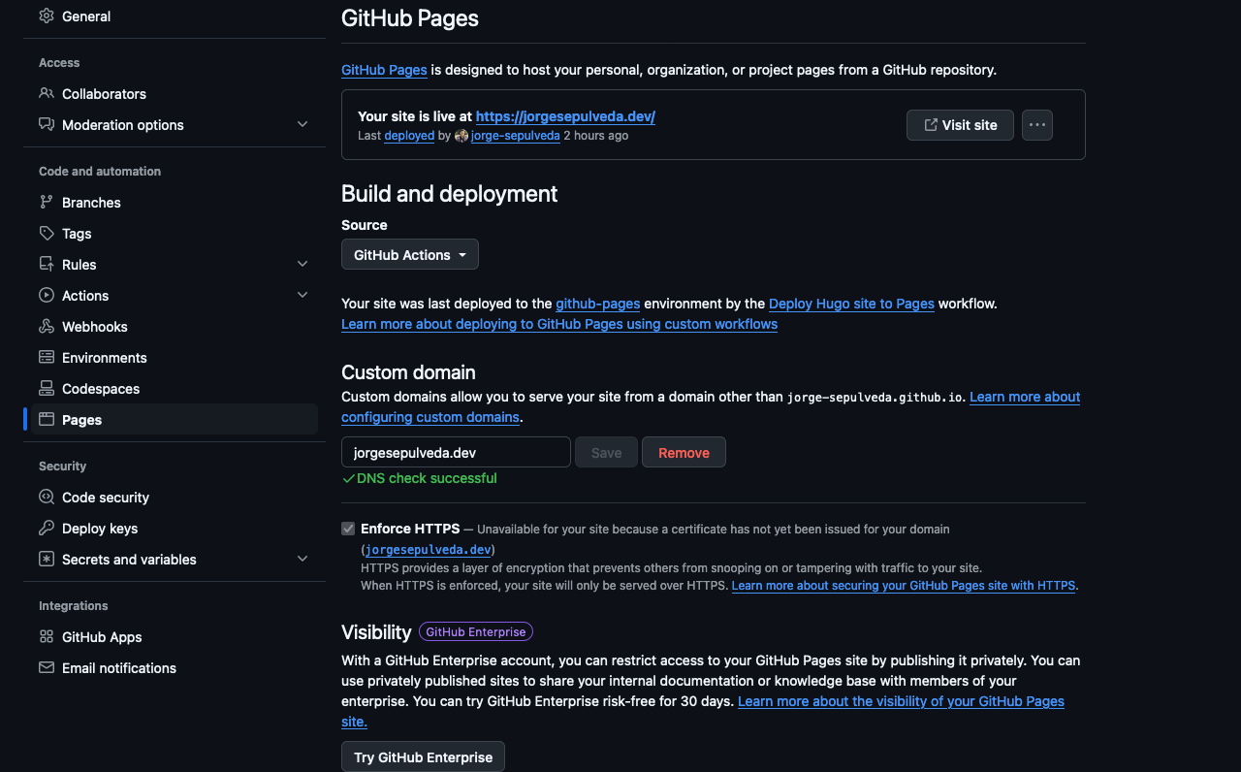
Task: Toggle the Enforce HTTPS checkbox
Action: tap(348, 529)
